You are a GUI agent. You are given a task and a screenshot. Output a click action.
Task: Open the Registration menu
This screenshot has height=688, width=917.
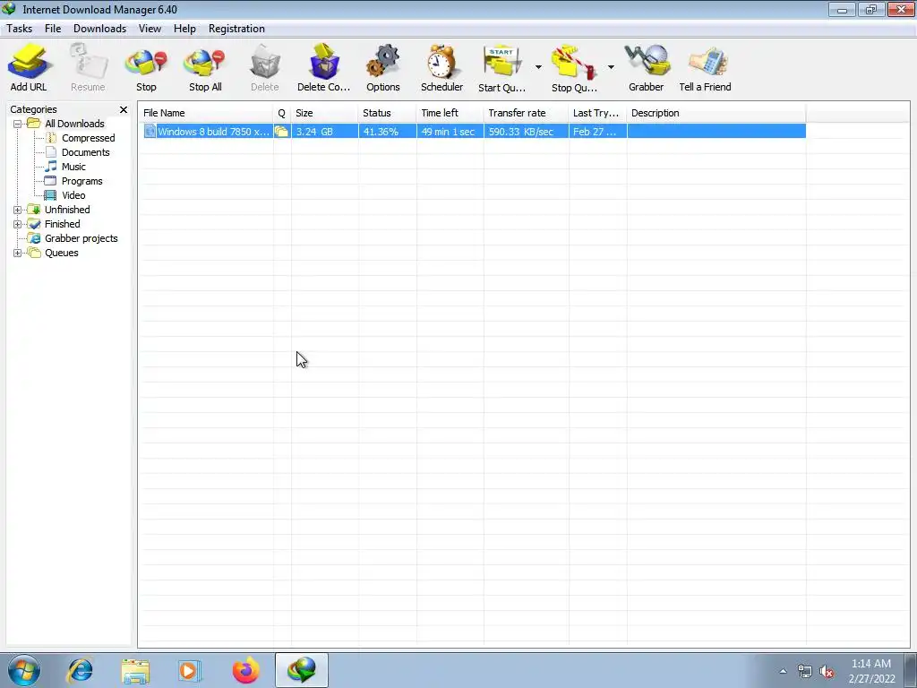tap(236, 29)
